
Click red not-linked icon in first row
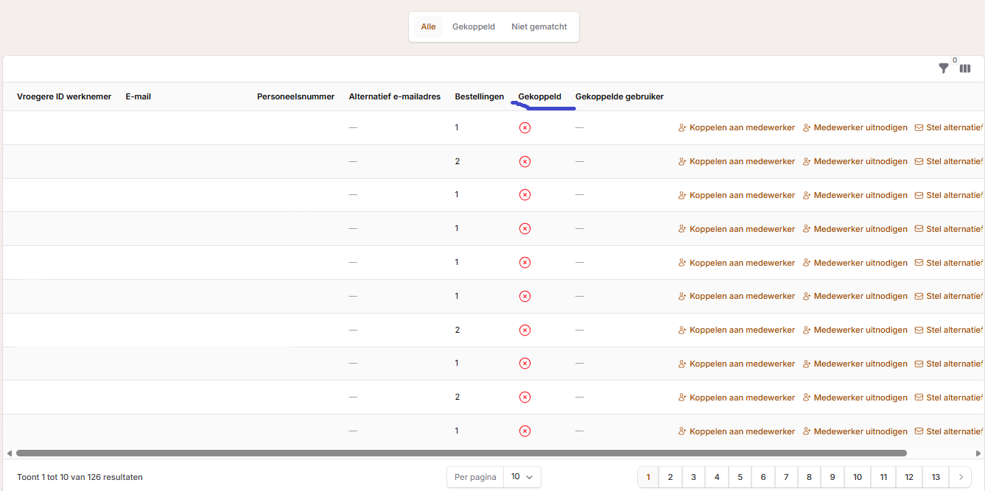pos(525,128)
